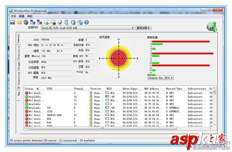Click the WirelessMon globe antenna logo

pyautogui.click(x=212, y=27)
